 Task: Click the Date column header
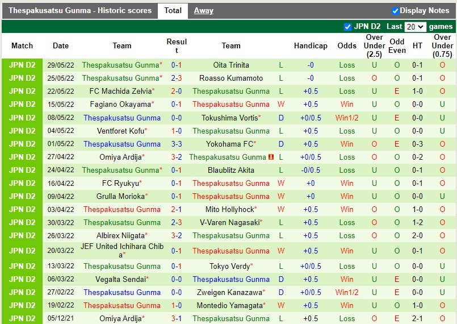[x=61, y=46]
